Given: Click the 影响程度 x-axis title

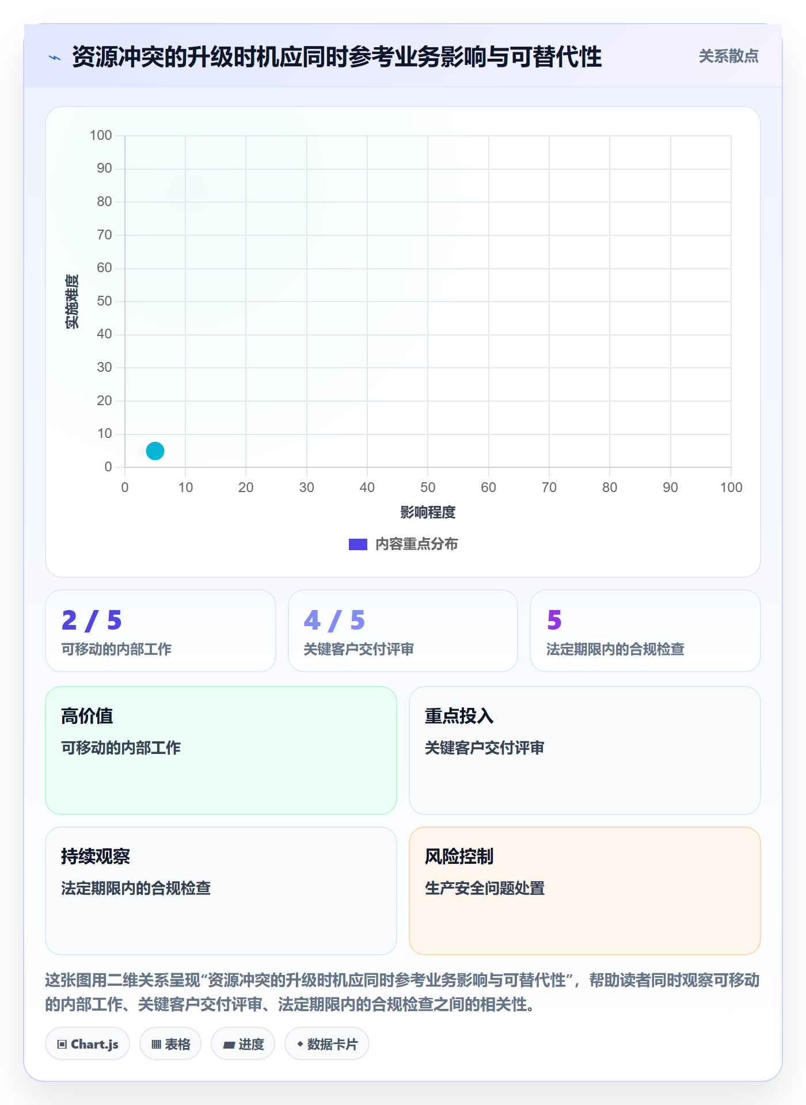Looking at the screenshot, I should [428, 512].
